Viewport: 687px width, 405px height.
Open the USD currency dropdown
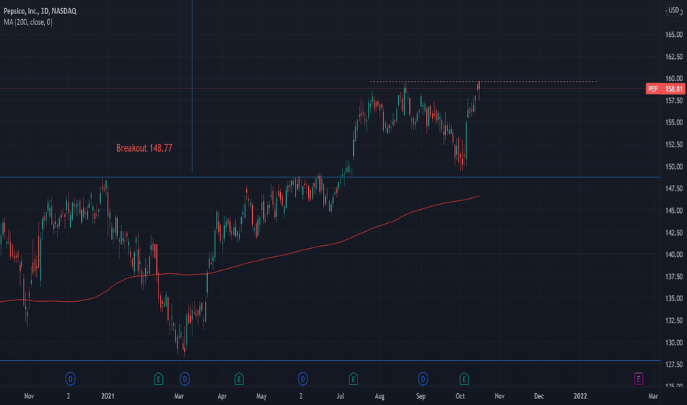tap(674, 10)
